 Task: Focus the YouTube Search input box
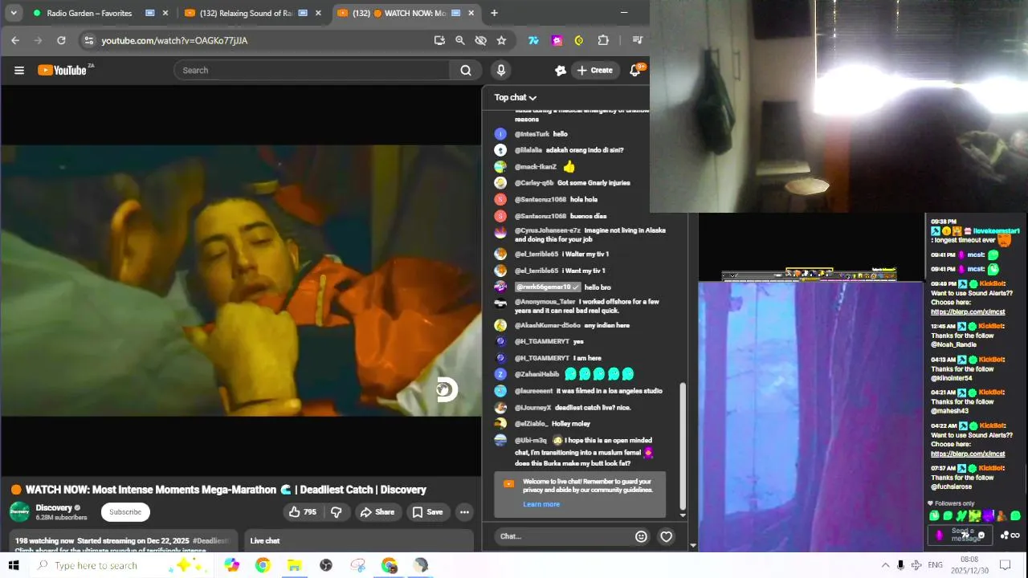313,71
